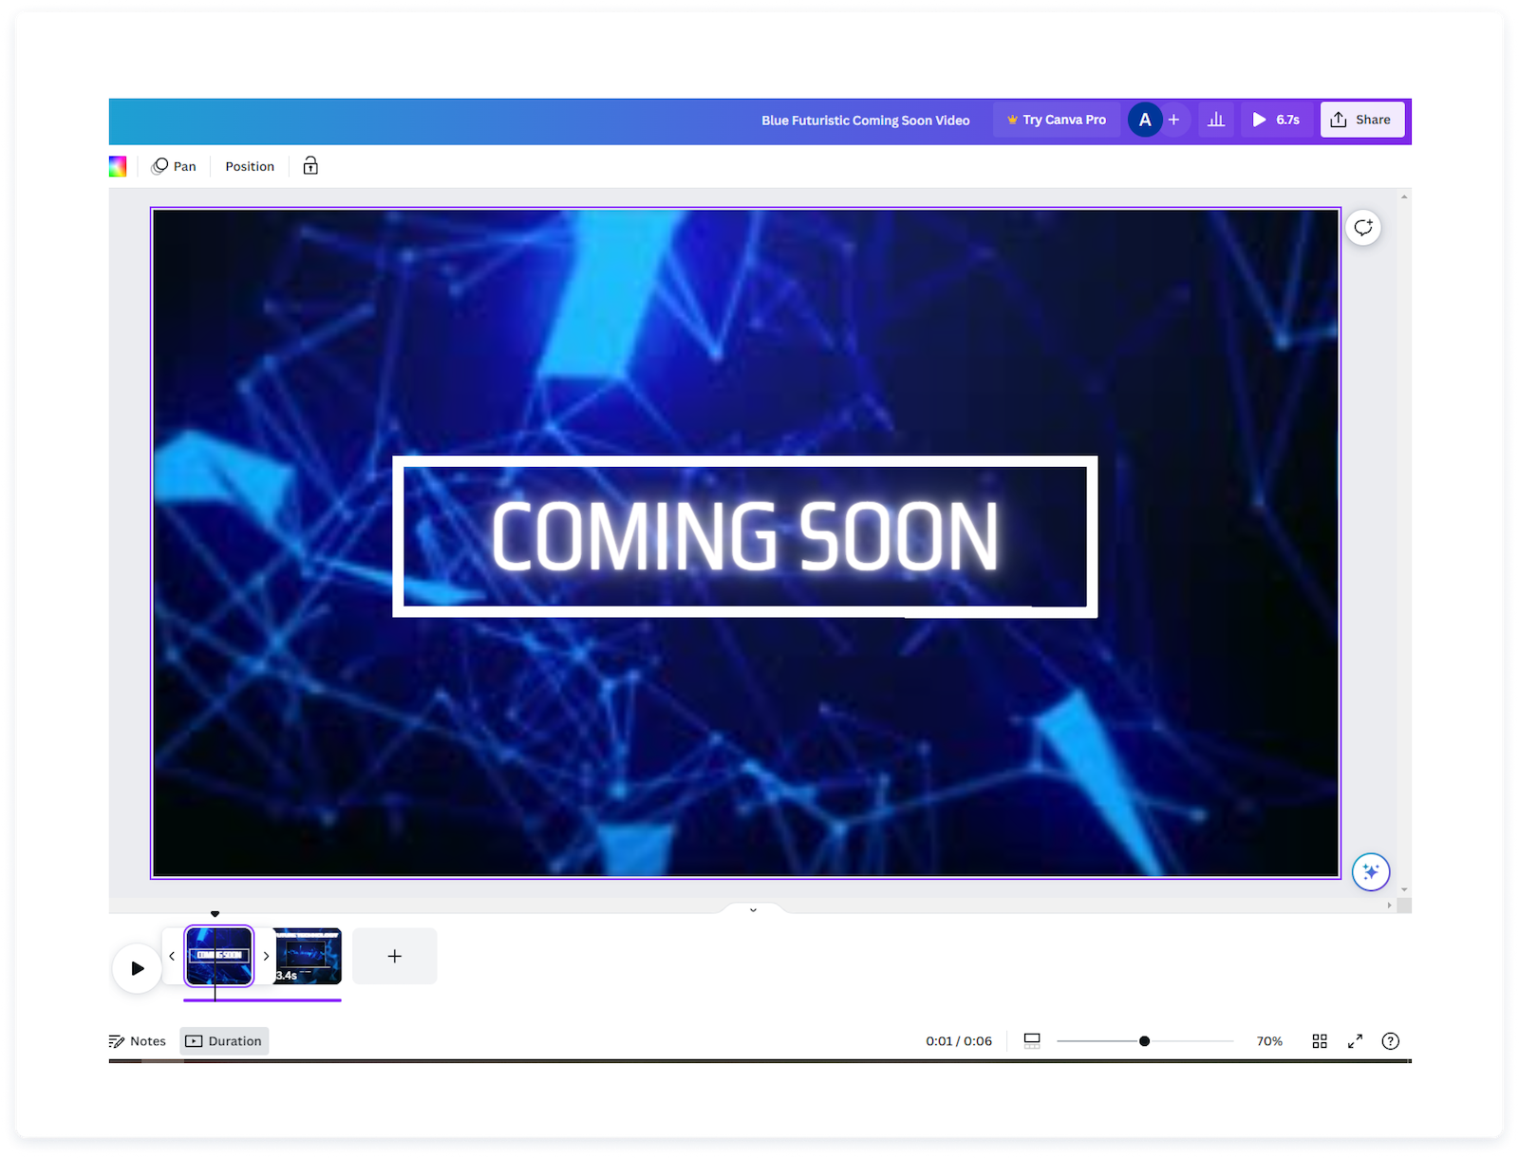Image resolution: width=1519 pixels, height=1158 pixels.
Task: Open the Position panel
Action: coord(250,167)
